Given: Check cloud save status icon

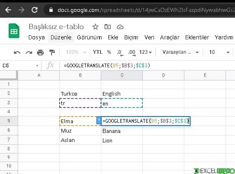Looking at the screenshot, I should click(120, 27).
